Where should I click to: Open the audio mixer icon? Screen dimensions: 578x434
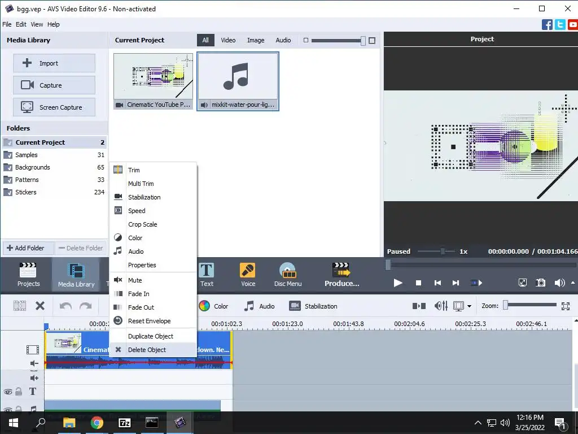(x=441, y=306)
